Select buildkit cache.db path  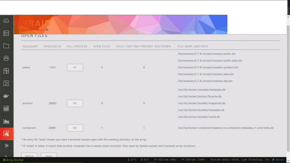[x=199, y=117]
